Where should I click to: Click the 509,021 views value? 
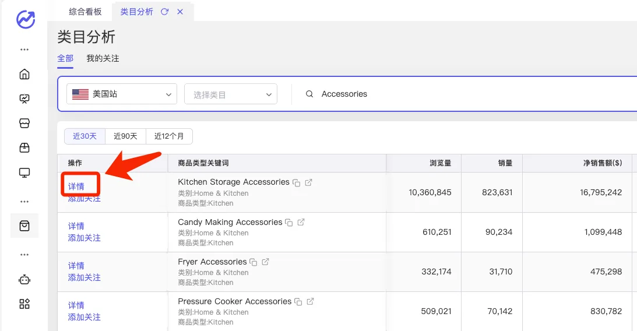point(436,311)
